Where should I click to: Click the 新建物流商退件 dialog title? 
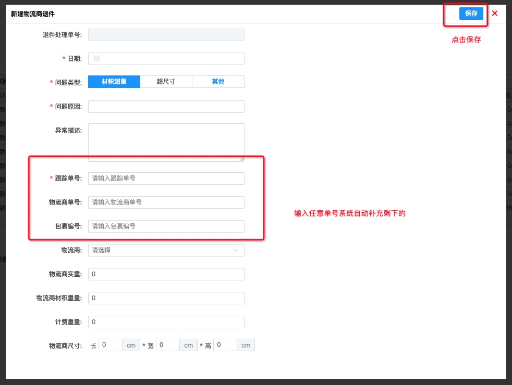(x=33, y=14)
